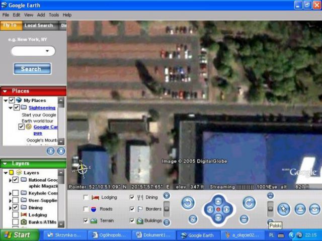Click the Banks/ATMs layer icon
This screenshot has width=322, height=241.
[24, 222]
